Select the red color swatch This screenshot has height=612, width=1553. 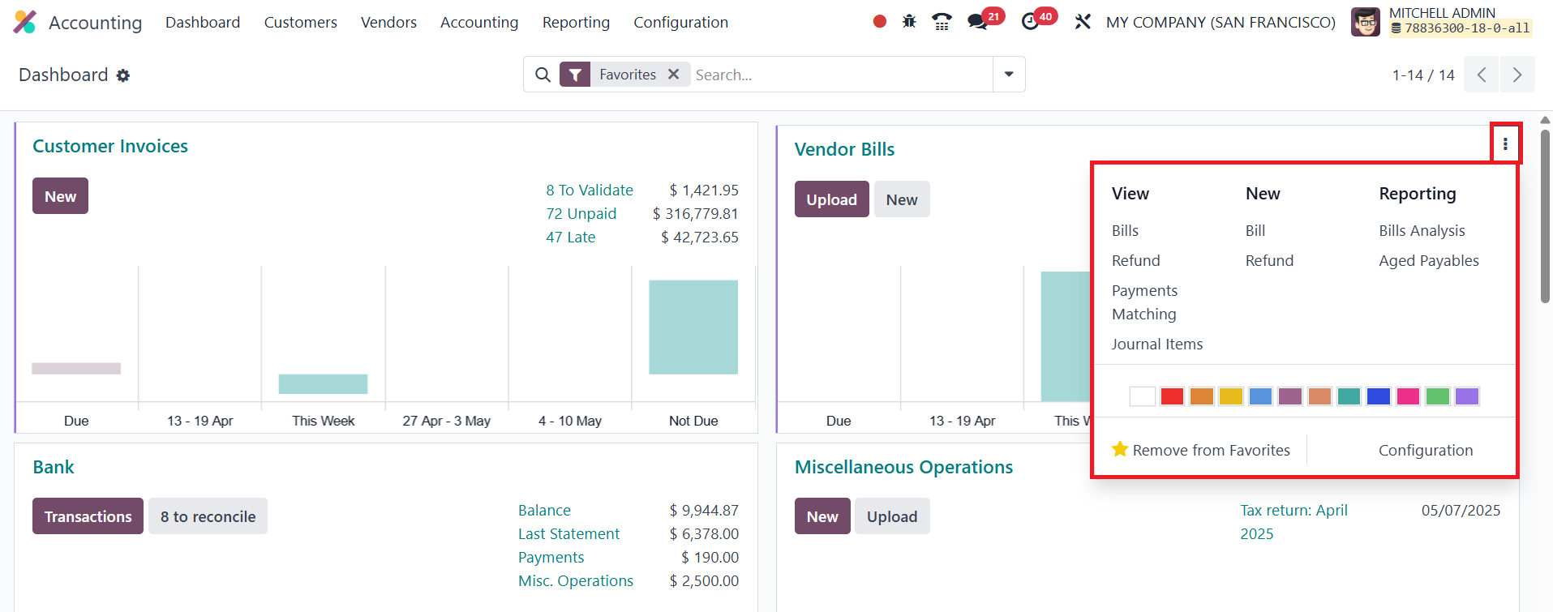(1172, 396)
